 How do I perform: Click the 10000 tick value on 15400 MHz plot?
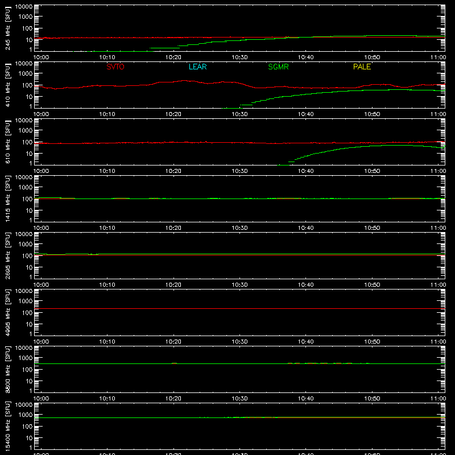24,405
